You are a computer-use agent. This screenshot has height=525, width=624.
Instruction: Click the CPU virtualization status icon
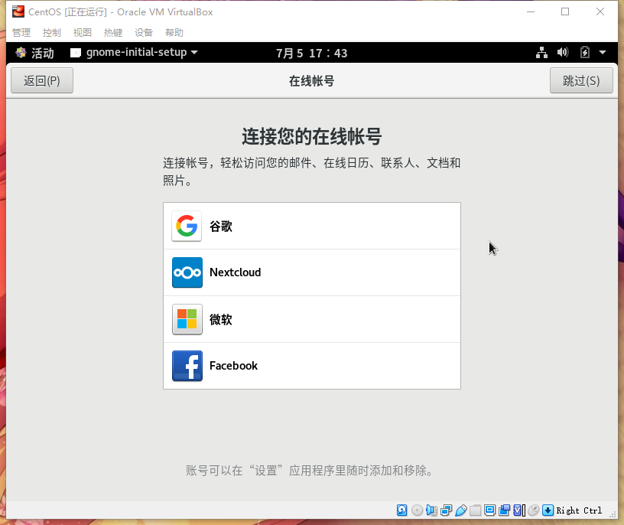click(519, 510)
